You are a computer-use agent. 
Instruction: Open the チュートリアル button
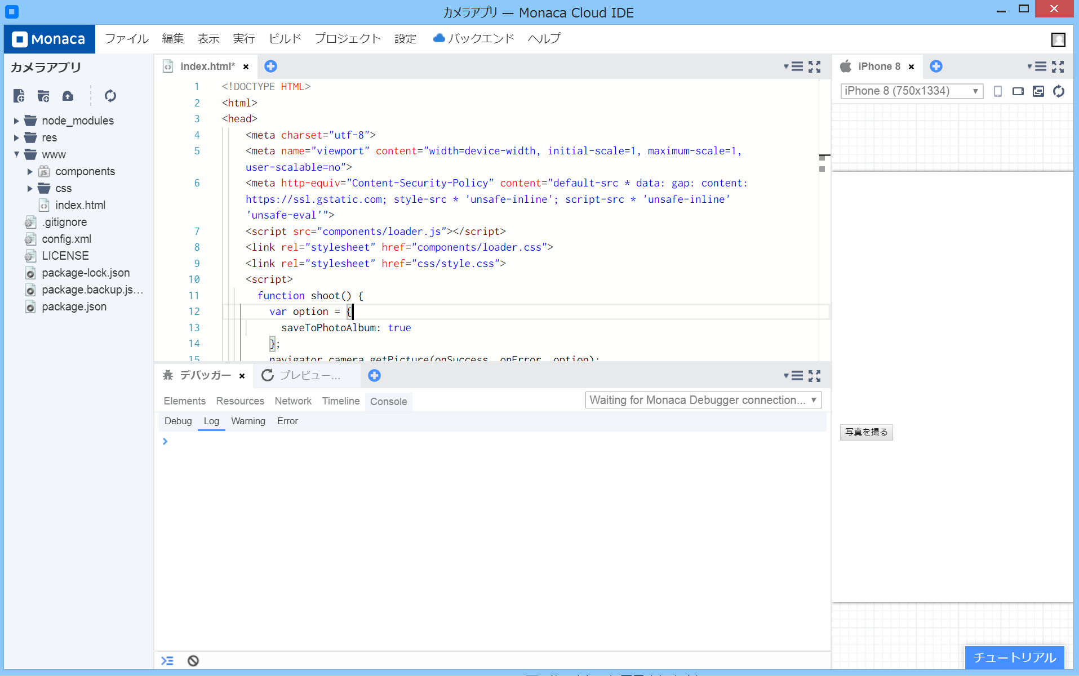tap(1014, 657)
